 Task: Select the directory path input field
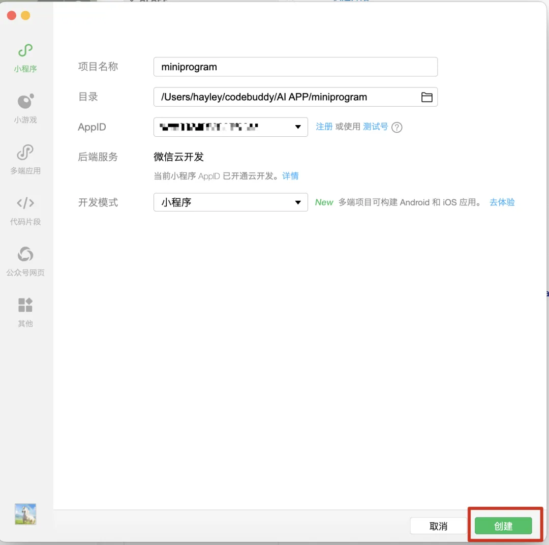pyautogui.click(x=285, y=97)
